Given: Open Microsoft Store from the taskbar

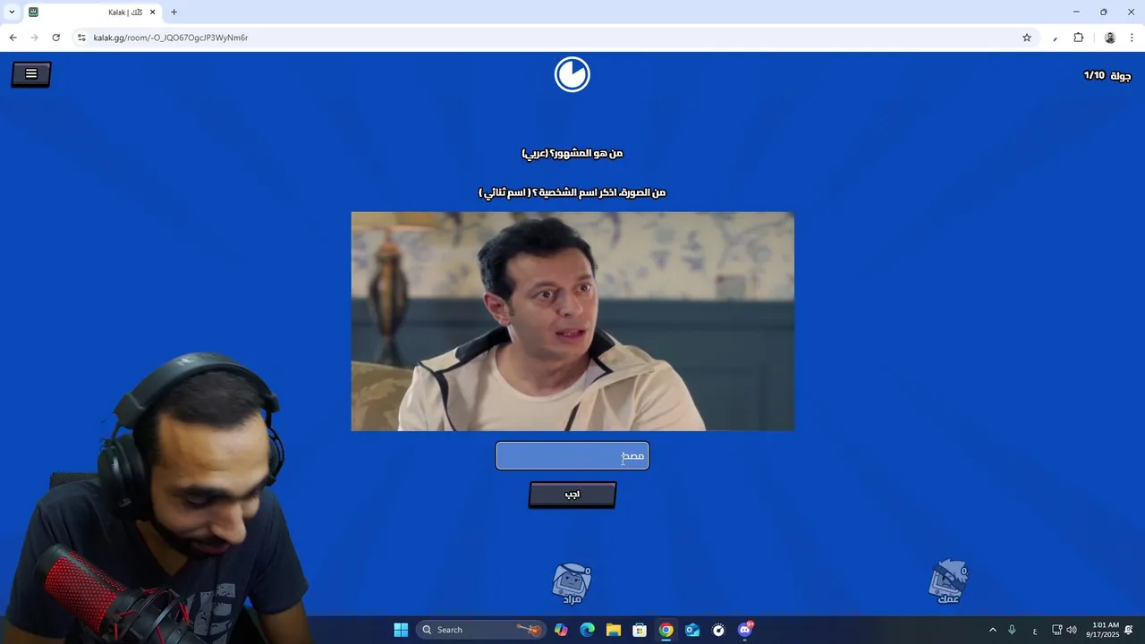Looking at the screenshot, I should [640, 630].
